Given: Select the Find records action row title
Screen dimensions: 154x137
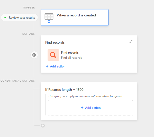Looking at the screenshot, I should 70,53.
